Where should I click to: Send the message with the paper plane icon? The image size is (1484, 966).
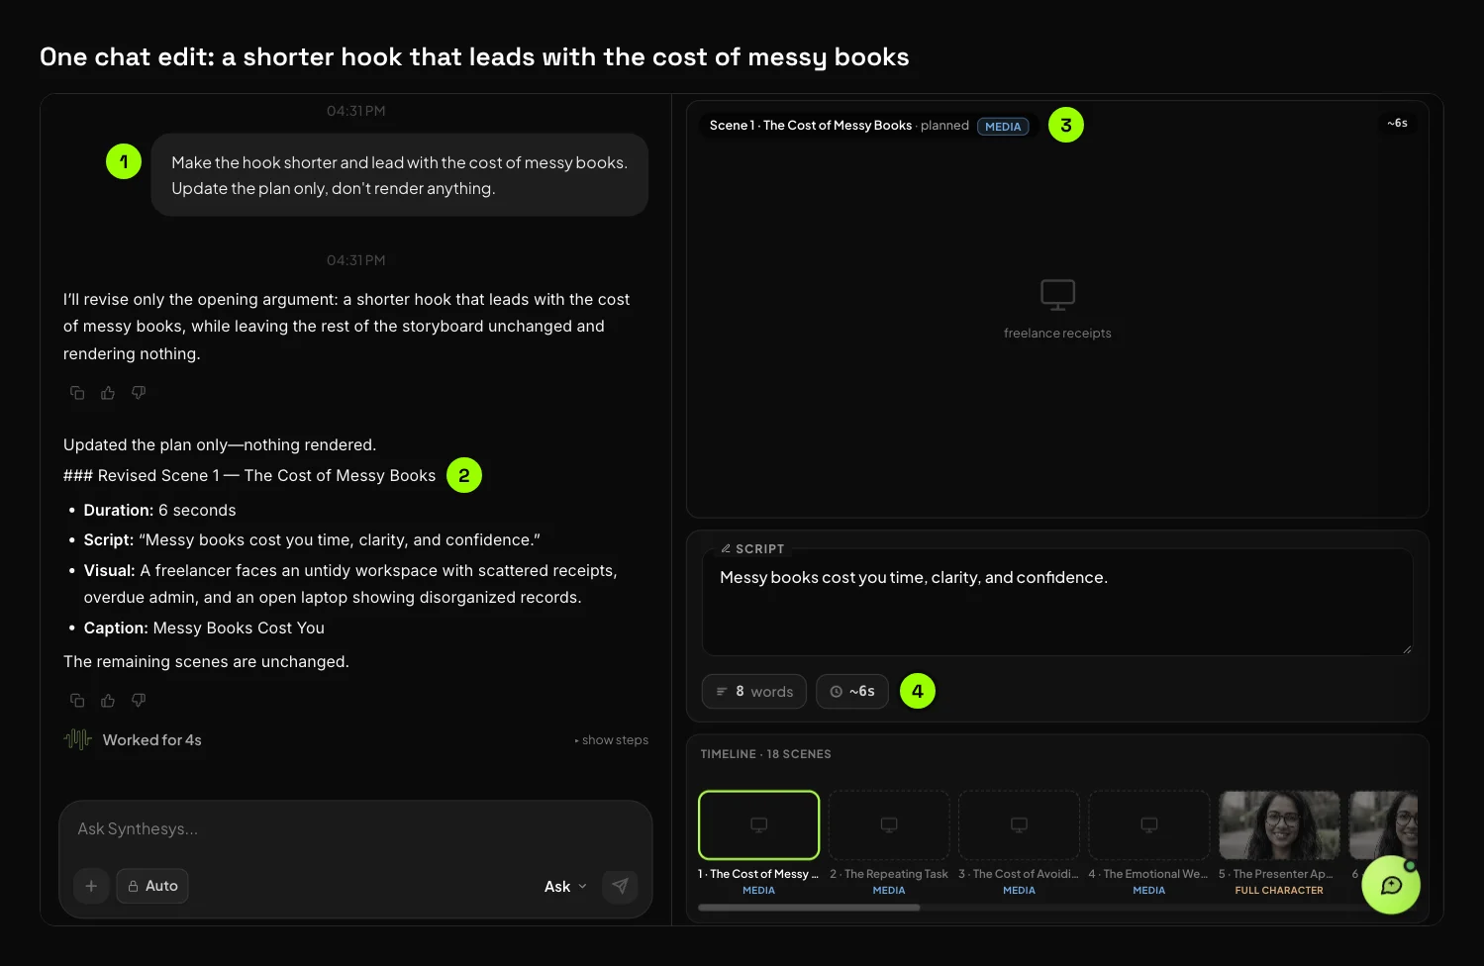tap(620, 886)
